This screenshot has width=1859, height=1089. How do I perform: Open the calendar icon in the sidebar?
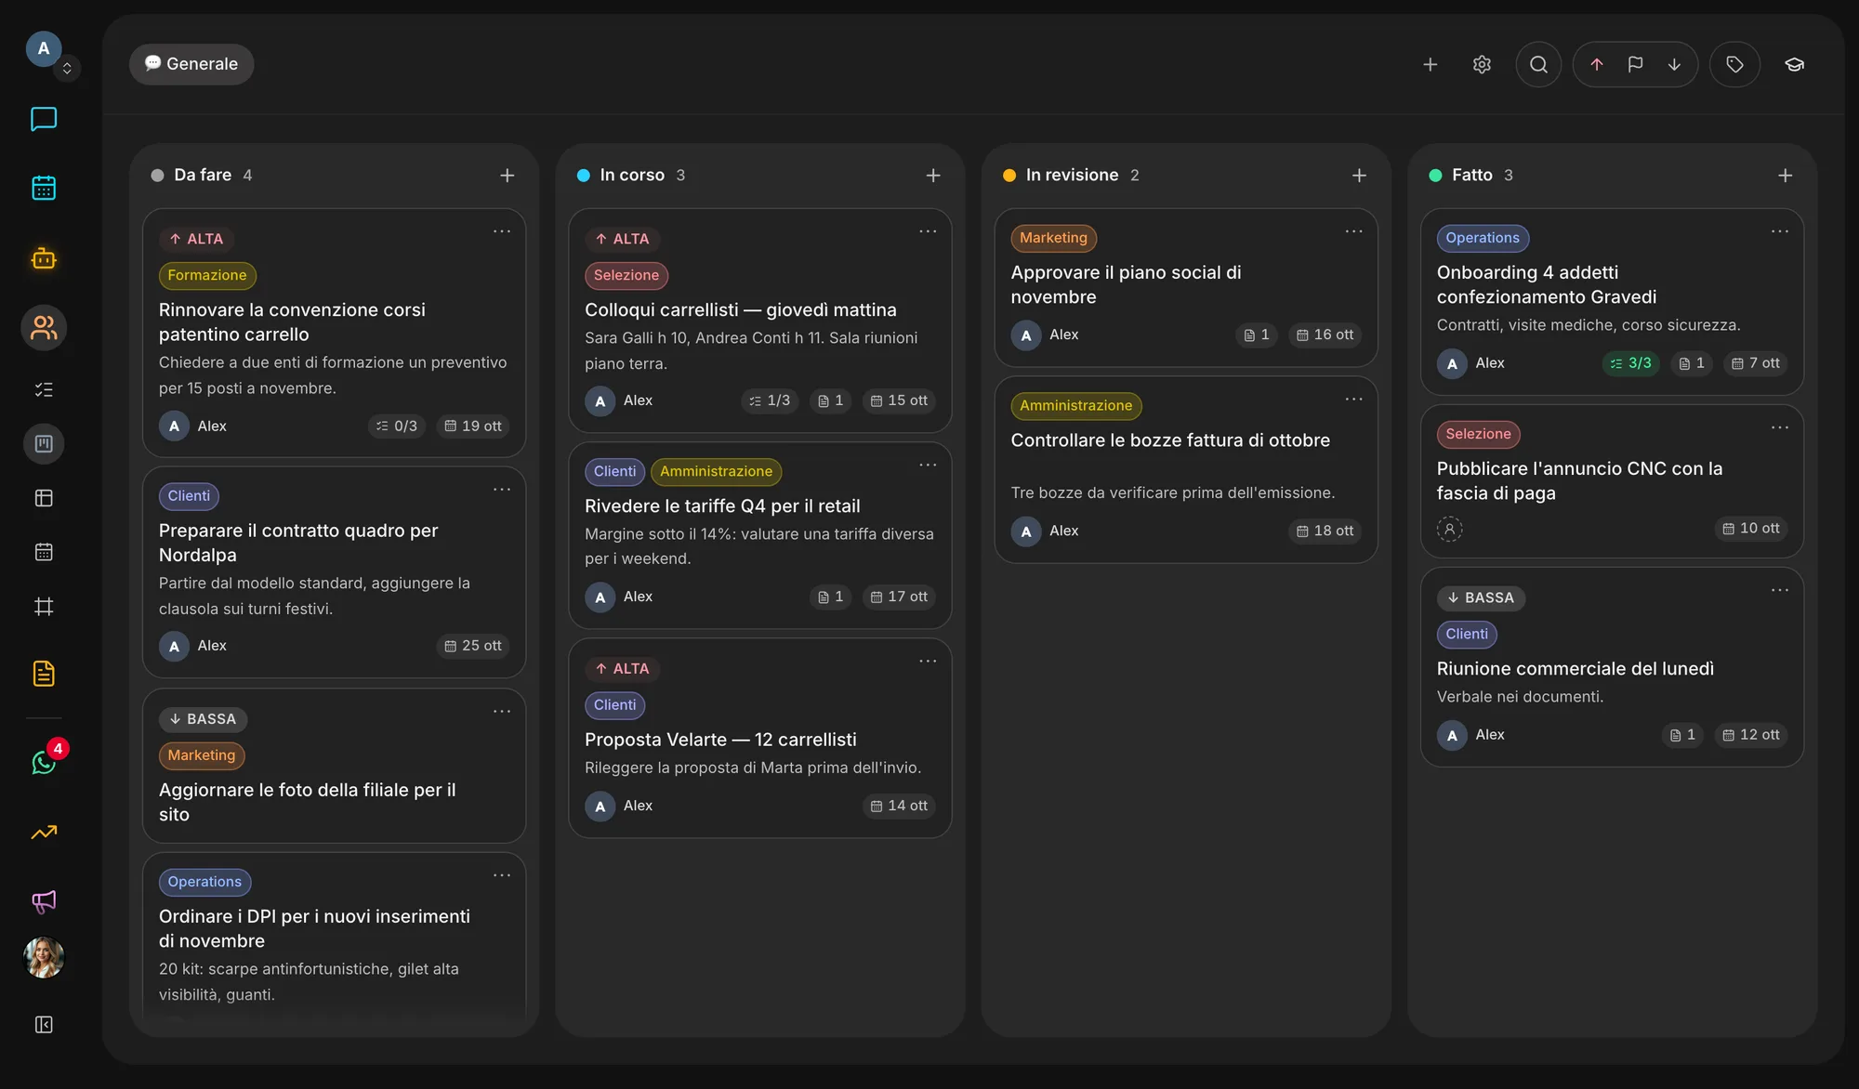[x=44, y=188]
